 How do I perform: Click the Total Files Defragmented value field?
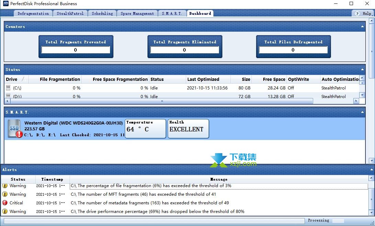(293, 50)
